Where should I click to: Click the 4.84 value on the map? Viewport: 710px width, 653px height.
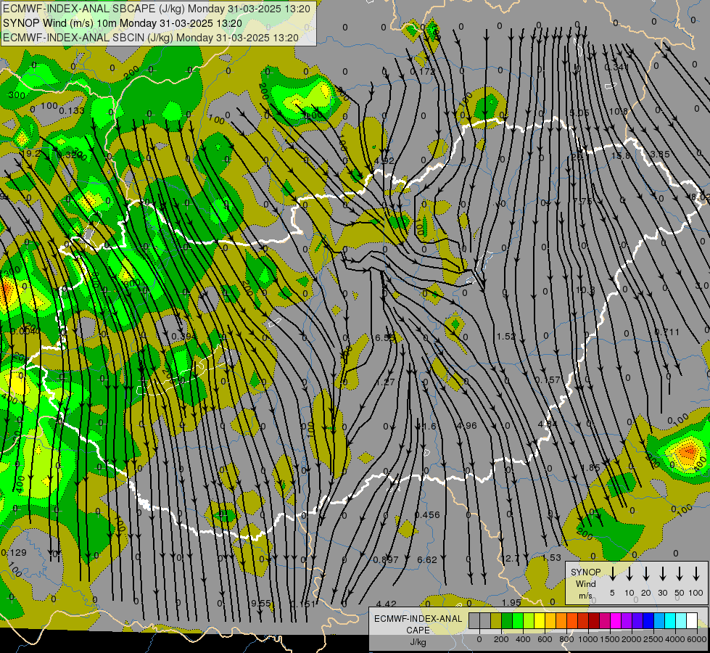point(548,424)
